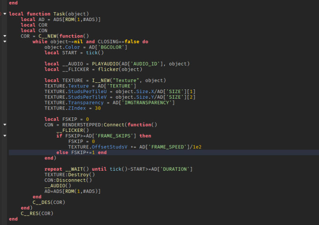Image resolution: width=319 pixels, height=225 pixels.
Task: Click the 'TEXTURE.Transparency' line
Action: pos(109,102)
